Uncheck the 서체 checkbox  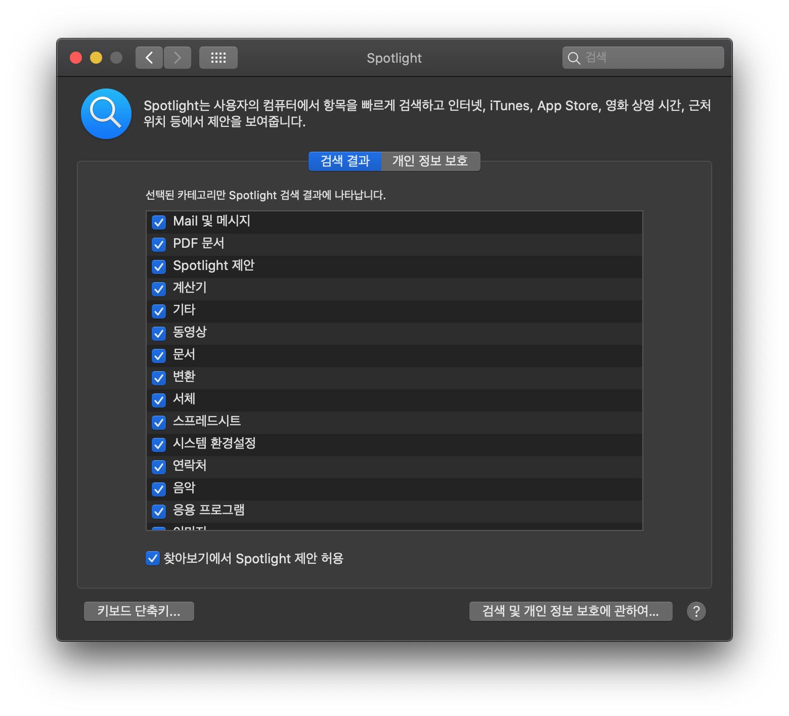point(159,400)
